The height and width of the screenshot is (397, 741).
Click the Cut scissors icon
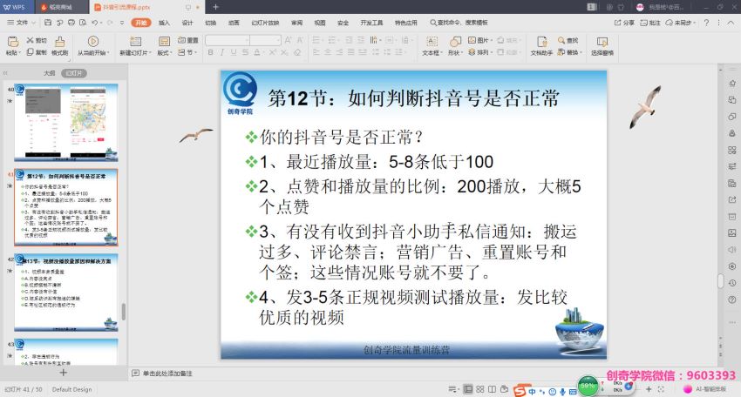coord(31,41)
